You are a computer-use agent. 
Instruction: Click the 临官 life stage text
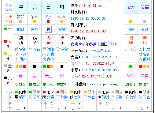click(x=145, y=76)
